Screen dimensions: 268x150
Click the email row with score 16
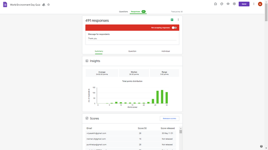(131, 139)
